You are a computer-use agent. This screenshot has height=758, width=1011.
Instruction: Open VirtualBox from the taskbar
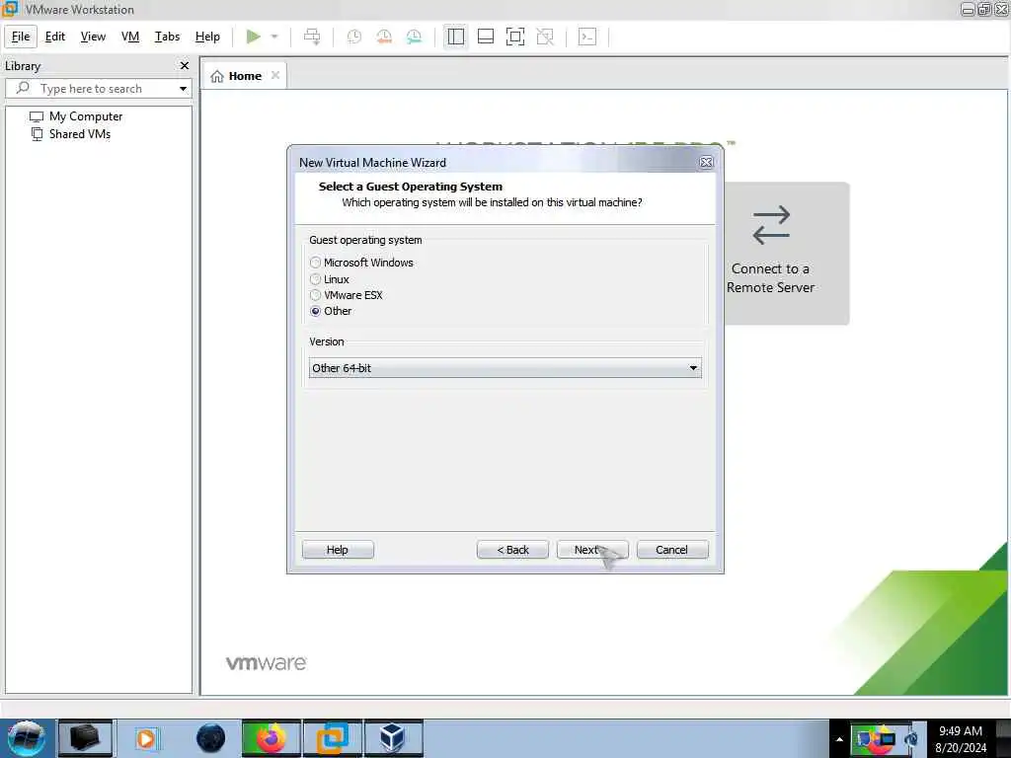pyautogui.click(x=393, y=738)
